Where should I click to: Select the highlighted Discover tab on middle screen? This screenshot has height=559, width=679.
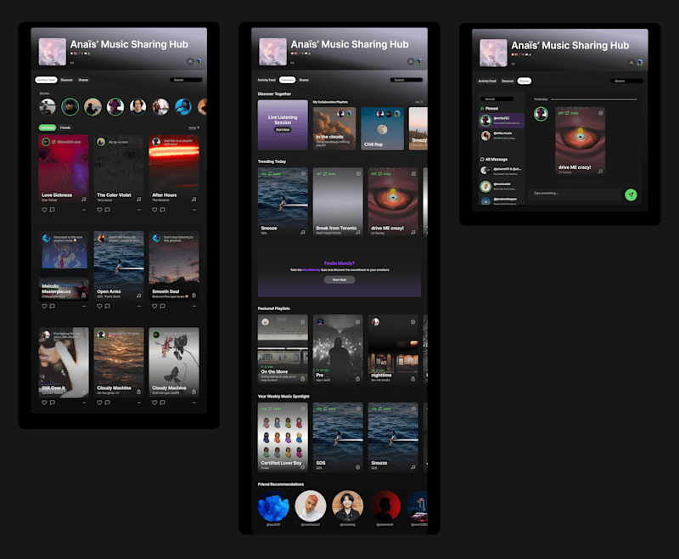[287, 80]
